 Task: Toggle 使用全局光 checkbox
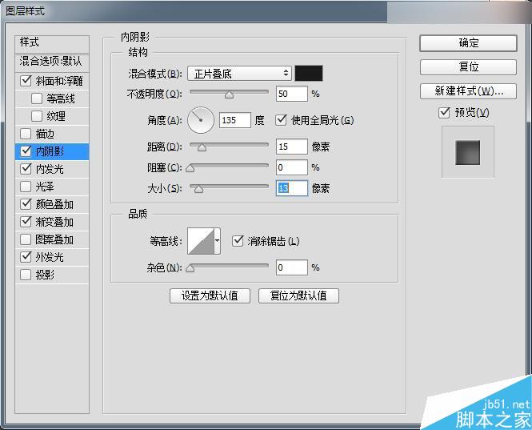281,120
